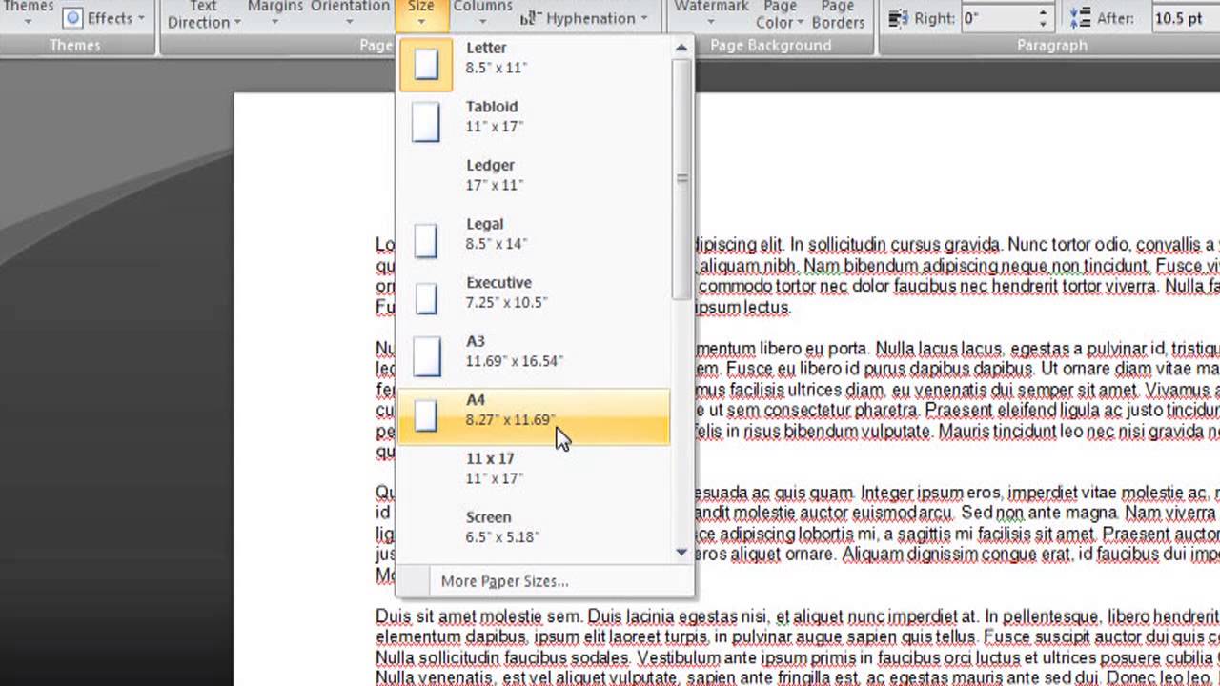This screenshot has height=686, width=1220.
Task: Adjust the Right indent stepper arrows
Action: point(1043,18)
